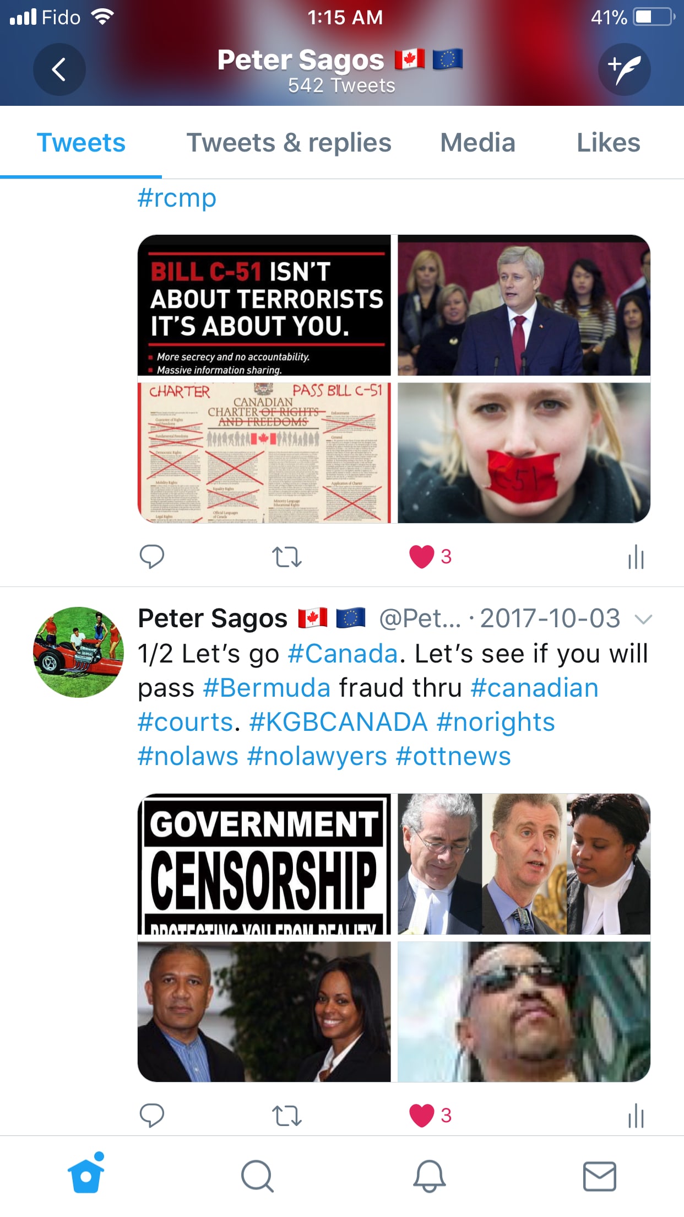
Task: Open the Government Censorship image
Action: [x=264, y=864]
